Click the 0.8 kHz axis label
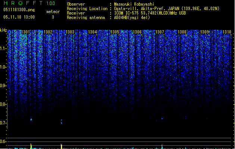 [3, 104]
